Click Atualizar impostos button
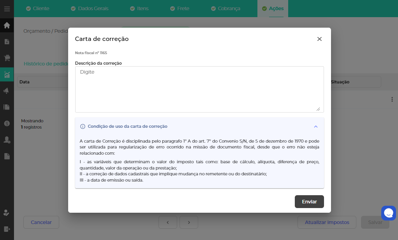 [x=327, y=222]
